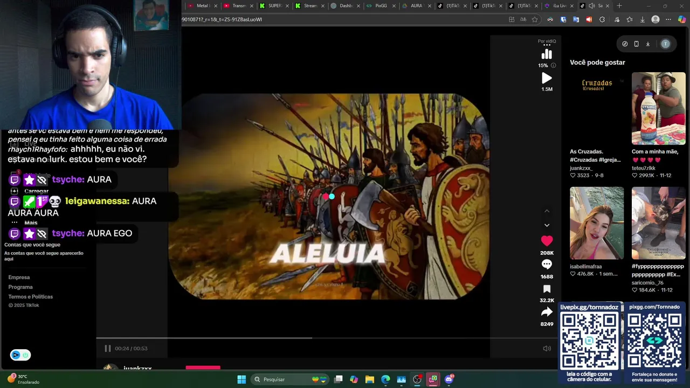Image resolution: width=690 pixels, height=388 pixels.
Task: Open a new browser tab with plus
Action: point(619,6)
